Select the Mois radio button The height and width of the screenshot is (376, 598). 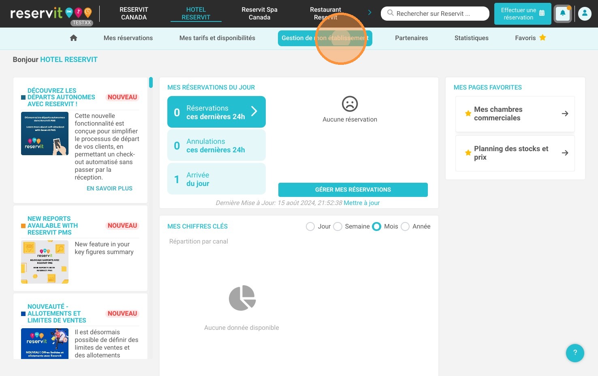376,226
